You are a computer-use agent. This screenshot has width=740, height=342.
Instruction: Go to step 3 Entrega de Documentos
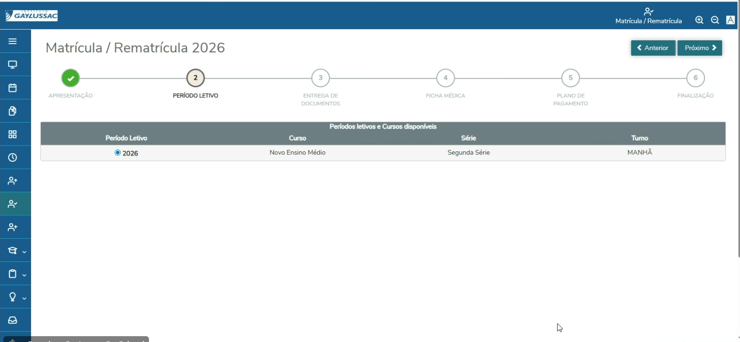pyautogui.click(x=320, y=78)
